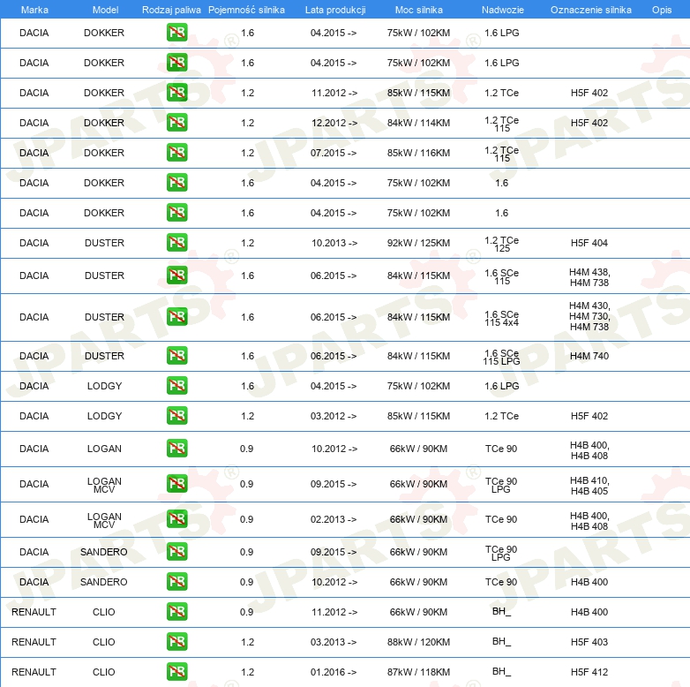The width and height of the screenshot is (690, 687).
Task: Click the Nadwozie column header
Action: 501,9
